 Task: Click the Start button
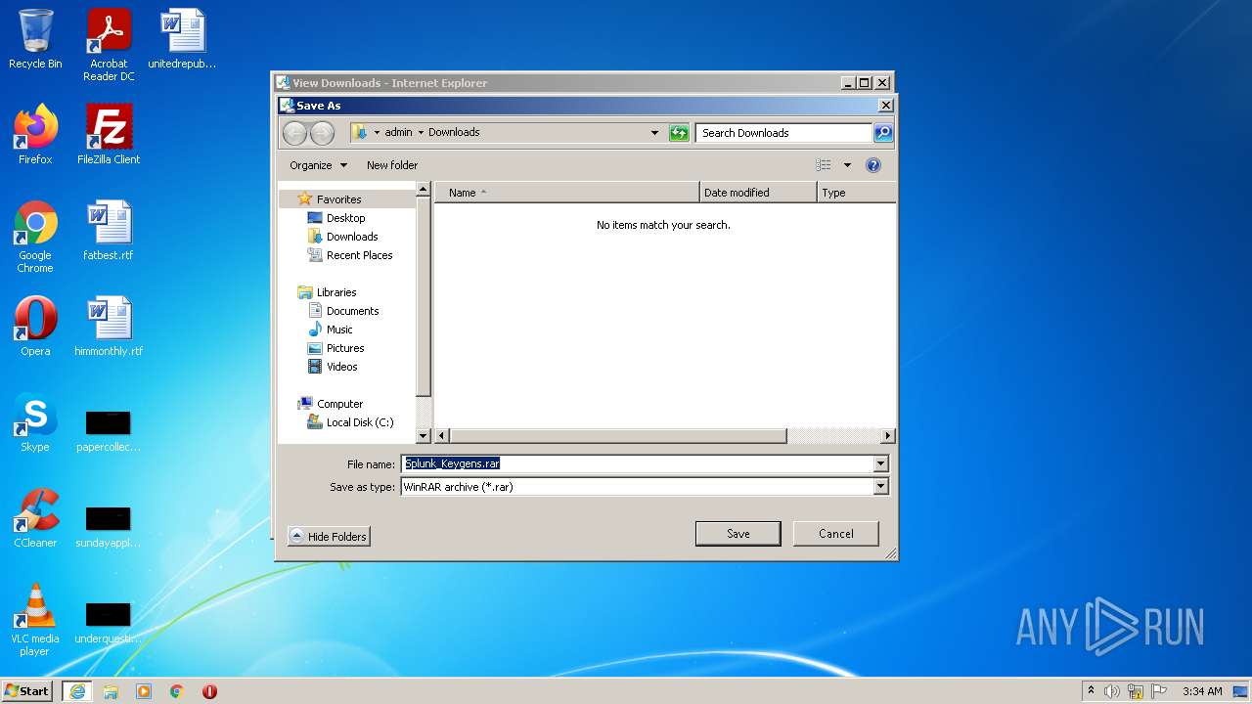(27, 691)
